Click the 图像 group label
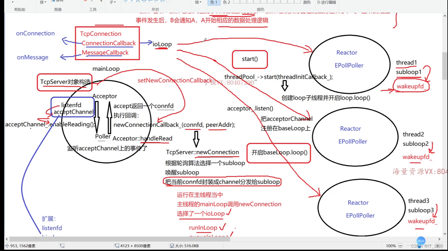448x251 pixels. pyautogui.click(x=58, y=10)
